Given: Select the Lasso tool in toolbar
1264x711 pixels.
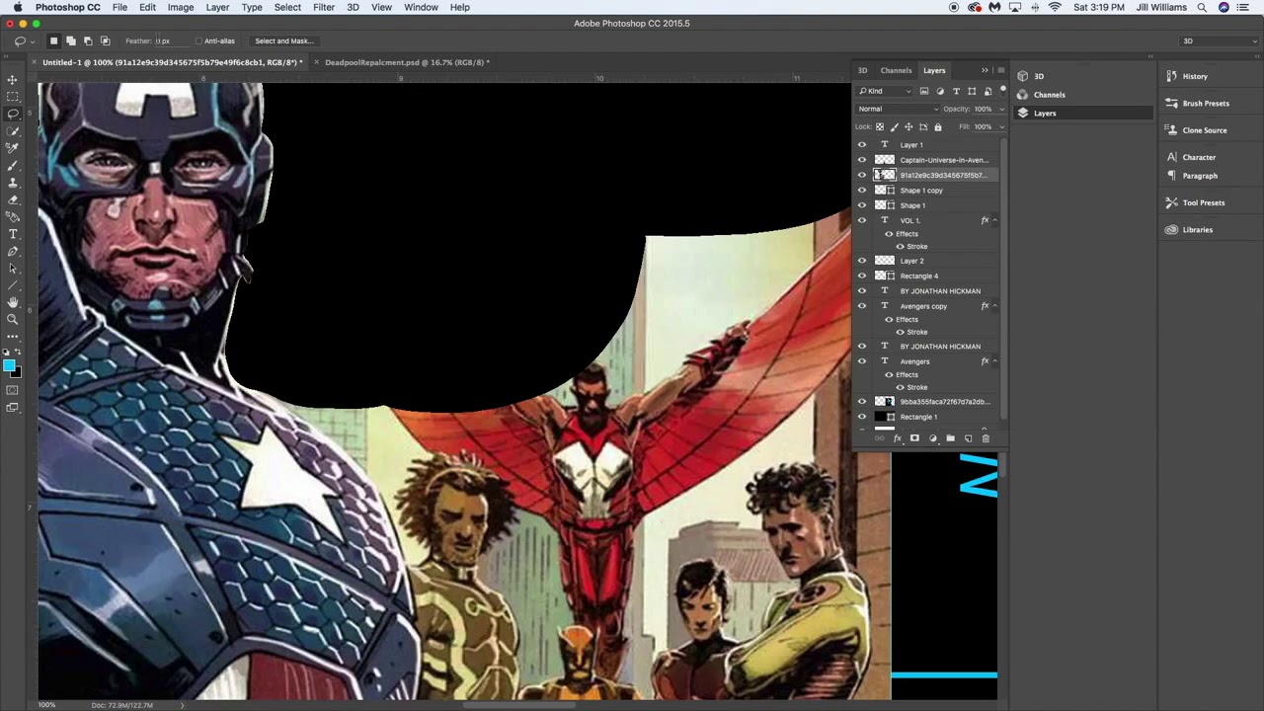Looking at the screenshot, I should pyautogui.click(x=13, y=114).
